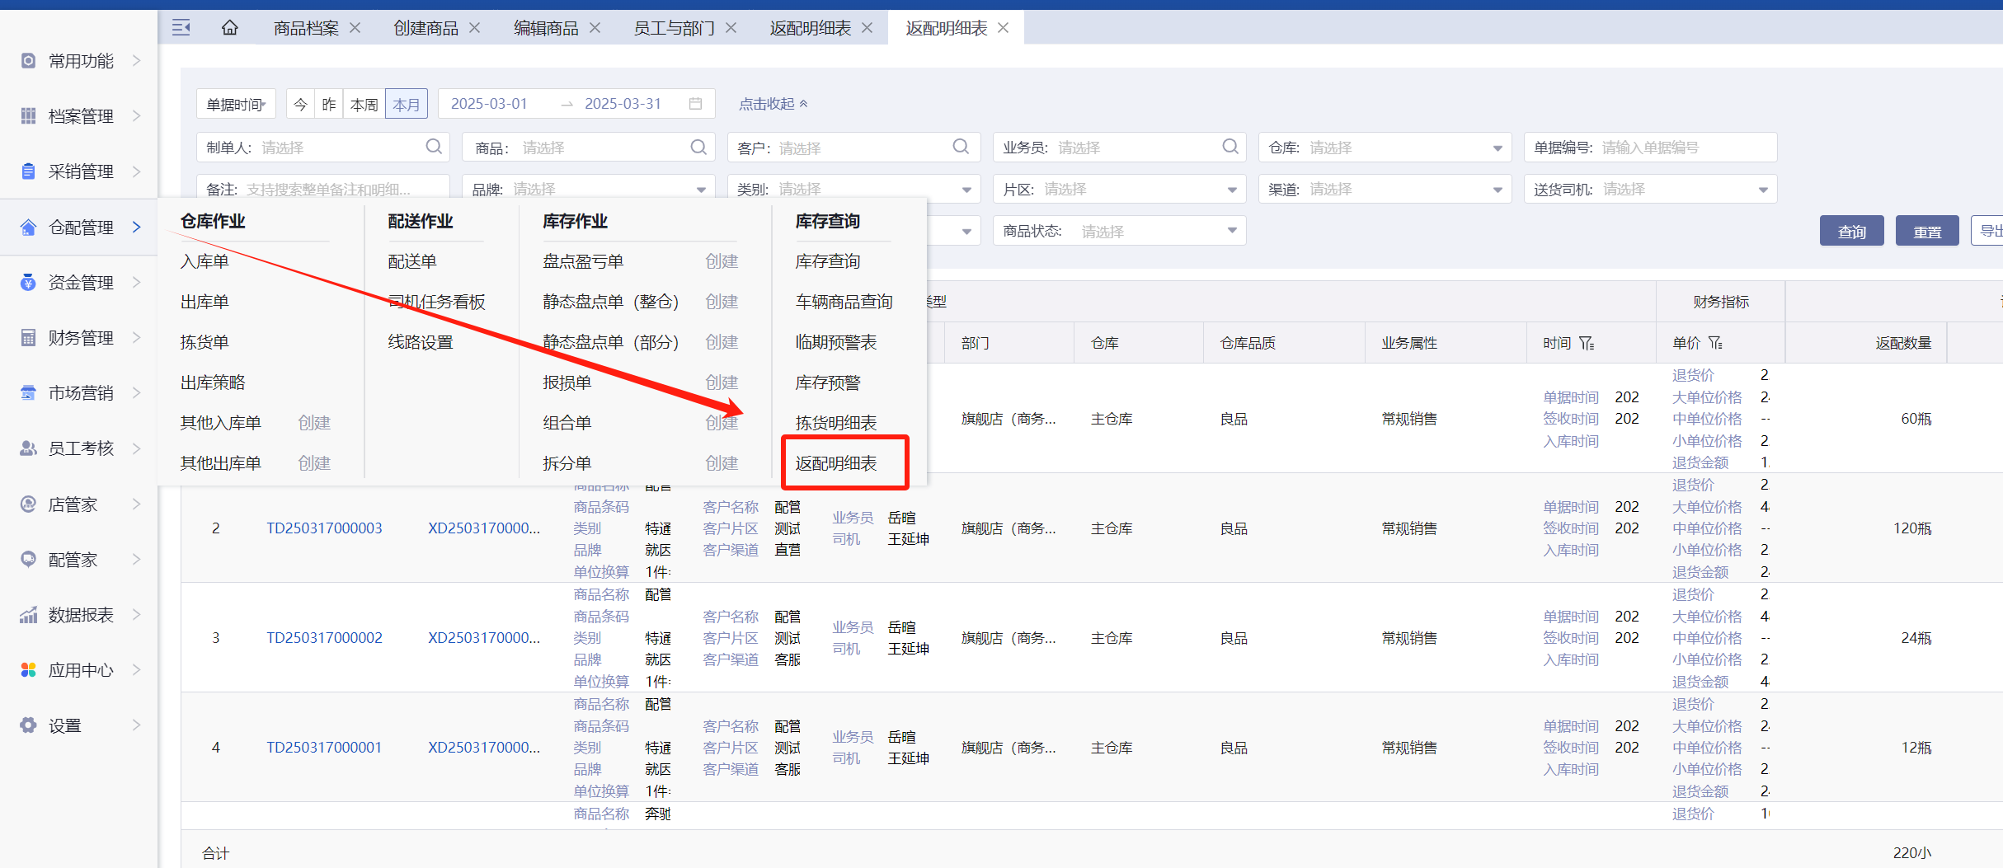The image size is (2003, 868).
Task: Click the 查询 button
Action: (x=1851, y=232)
